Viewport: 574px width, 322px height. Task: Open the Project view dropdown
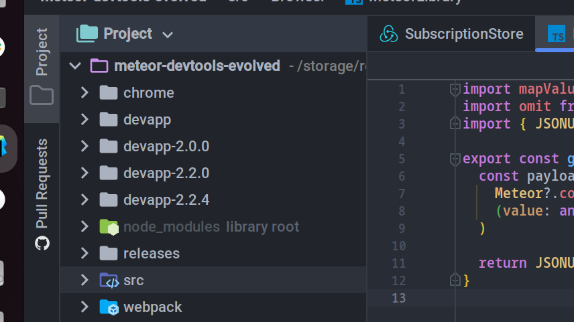pos(168,34)
